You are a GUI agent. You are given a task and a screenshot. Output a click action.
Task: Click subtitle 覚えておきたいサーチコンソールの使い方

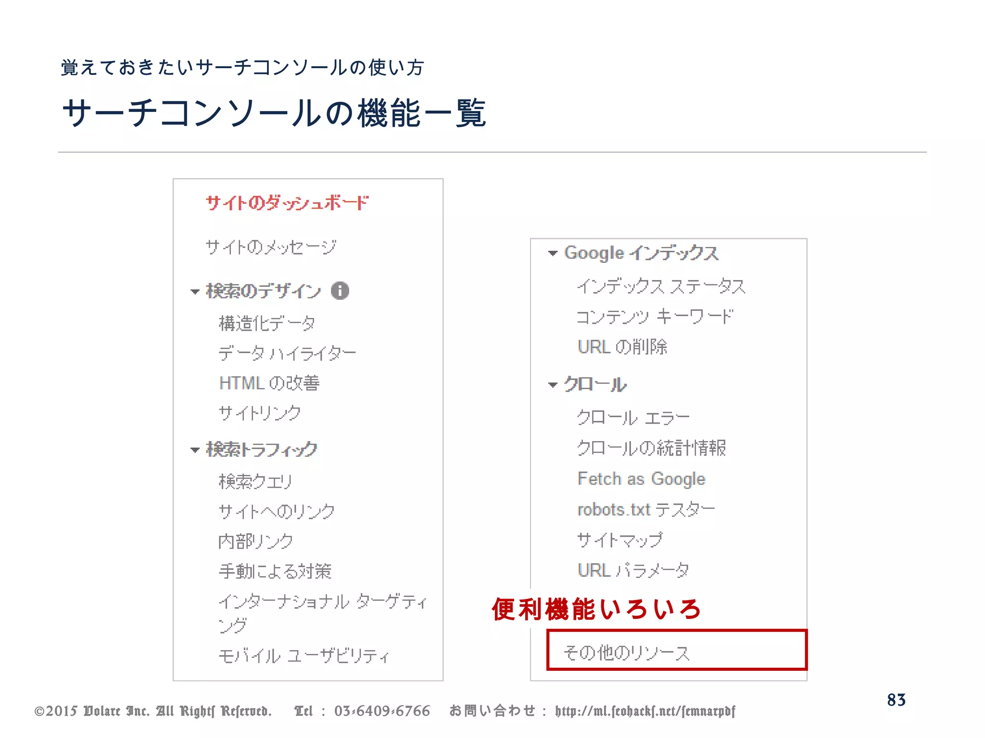[242, 67]
